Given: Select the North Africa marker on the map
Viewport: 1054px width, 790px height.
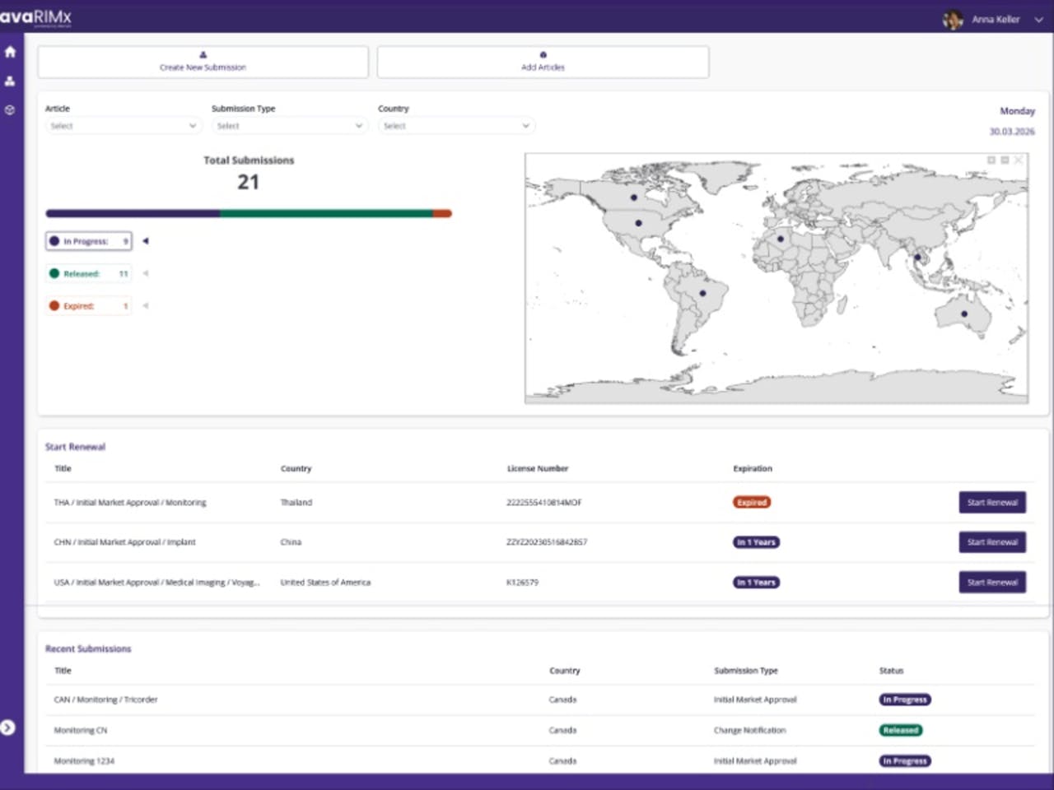Looking at the screenshot, I should (781, 239).
